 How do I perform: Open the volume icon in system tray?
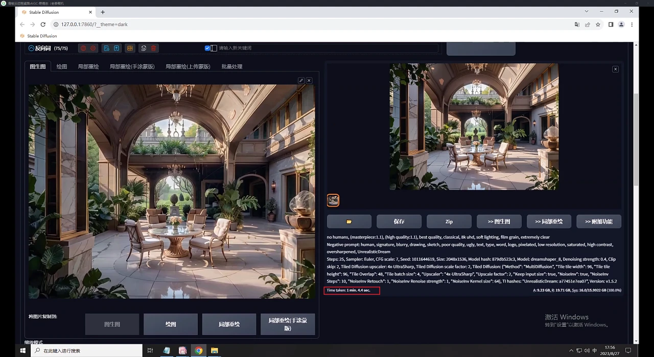587,350
